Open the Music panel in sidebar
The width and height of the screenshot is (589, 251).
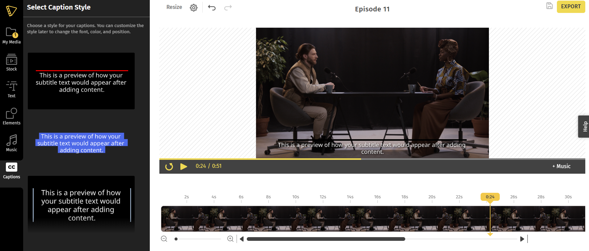[11, 143]
